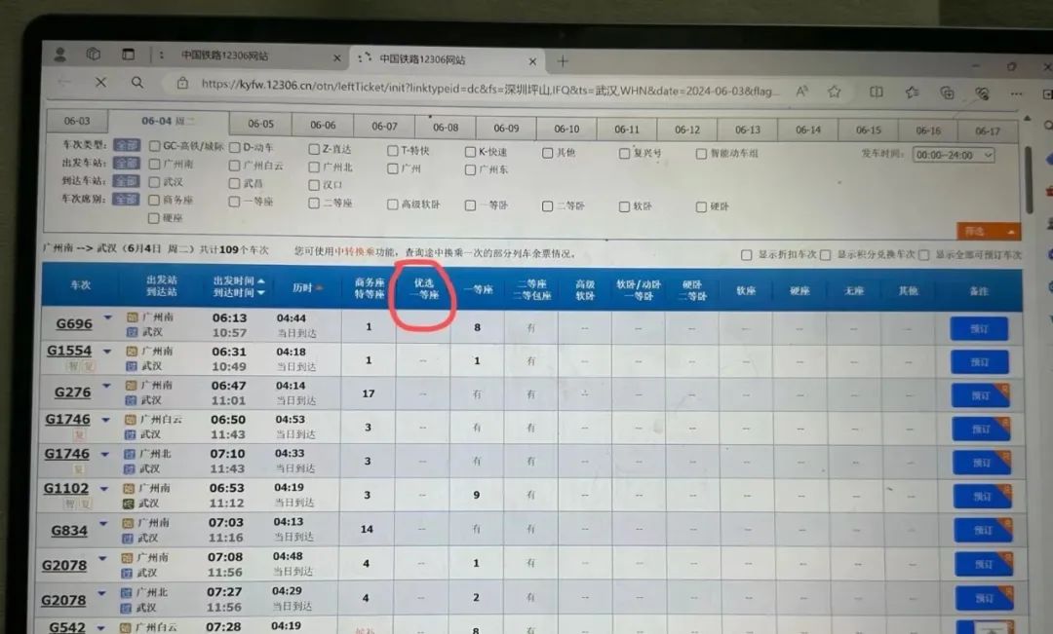Screen dimensions: 1053x634
Task: Open the Edge workspaces icon
Action: (94, 54)
